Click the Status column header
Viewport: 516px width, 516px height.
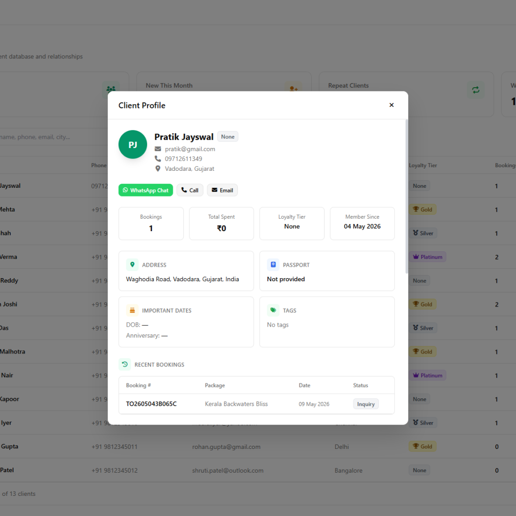click(360, 385)
